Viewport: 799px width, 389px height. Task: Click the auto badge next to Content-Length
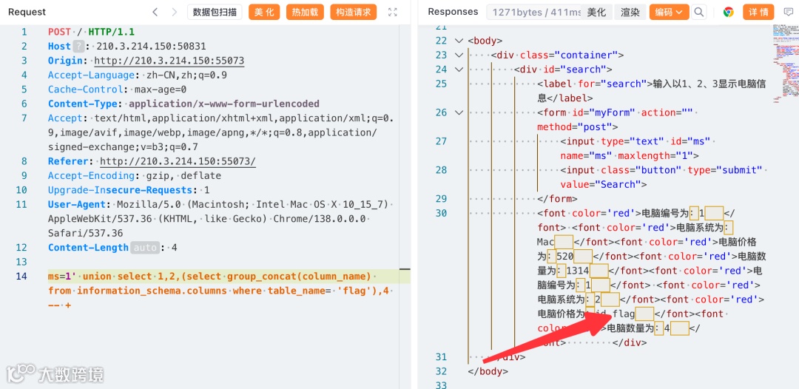pos(145,248)
